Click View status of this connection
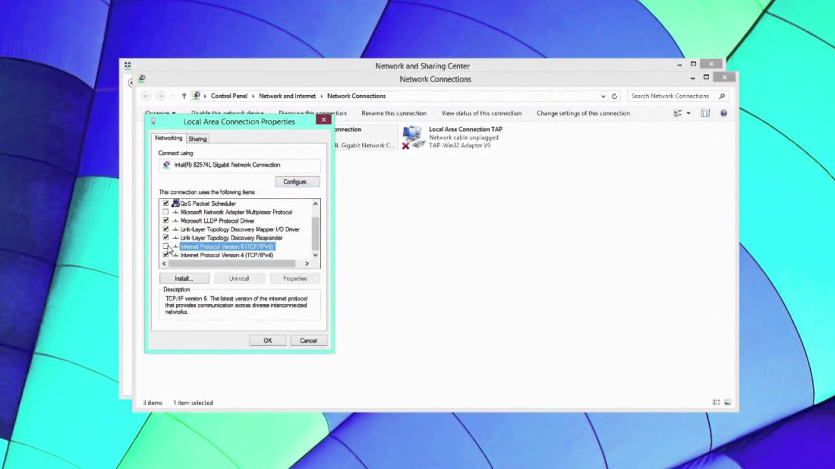Viewport: 835px width, 469px height. [481, 113]
